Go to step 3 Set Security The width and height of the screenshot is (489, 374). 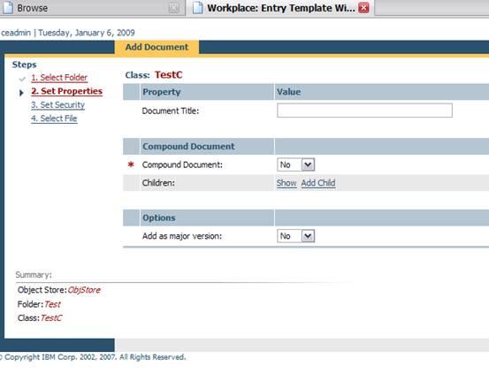58,105
